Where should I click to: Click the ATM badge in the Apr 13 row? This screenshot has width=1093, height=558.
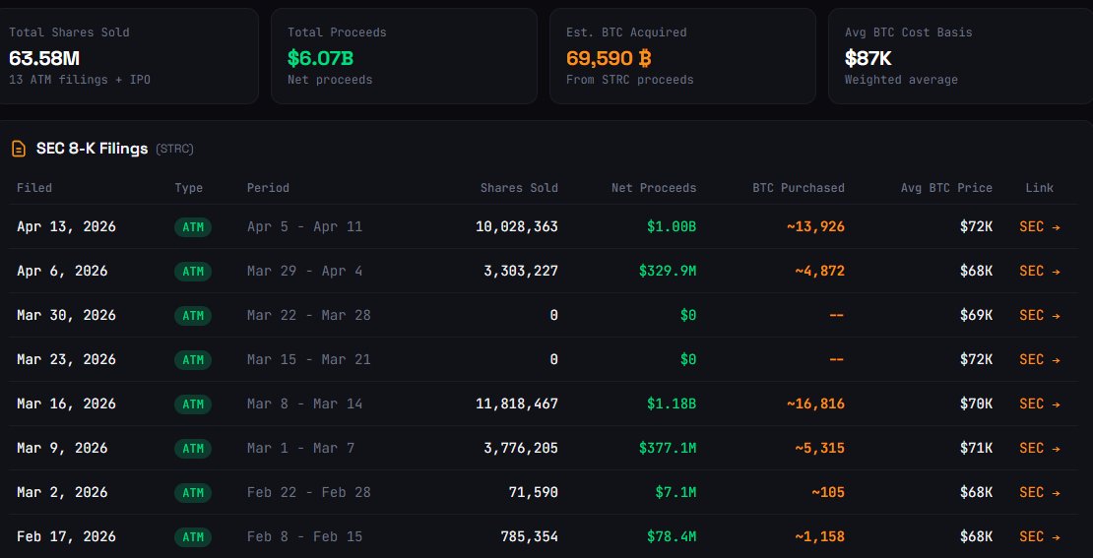click(x=193, y=227)
